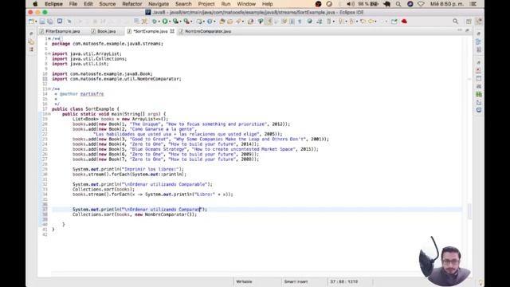Viewport: 510px width, 287px height.
Task: Expand the imports fold at line 6
Action: 49,53
